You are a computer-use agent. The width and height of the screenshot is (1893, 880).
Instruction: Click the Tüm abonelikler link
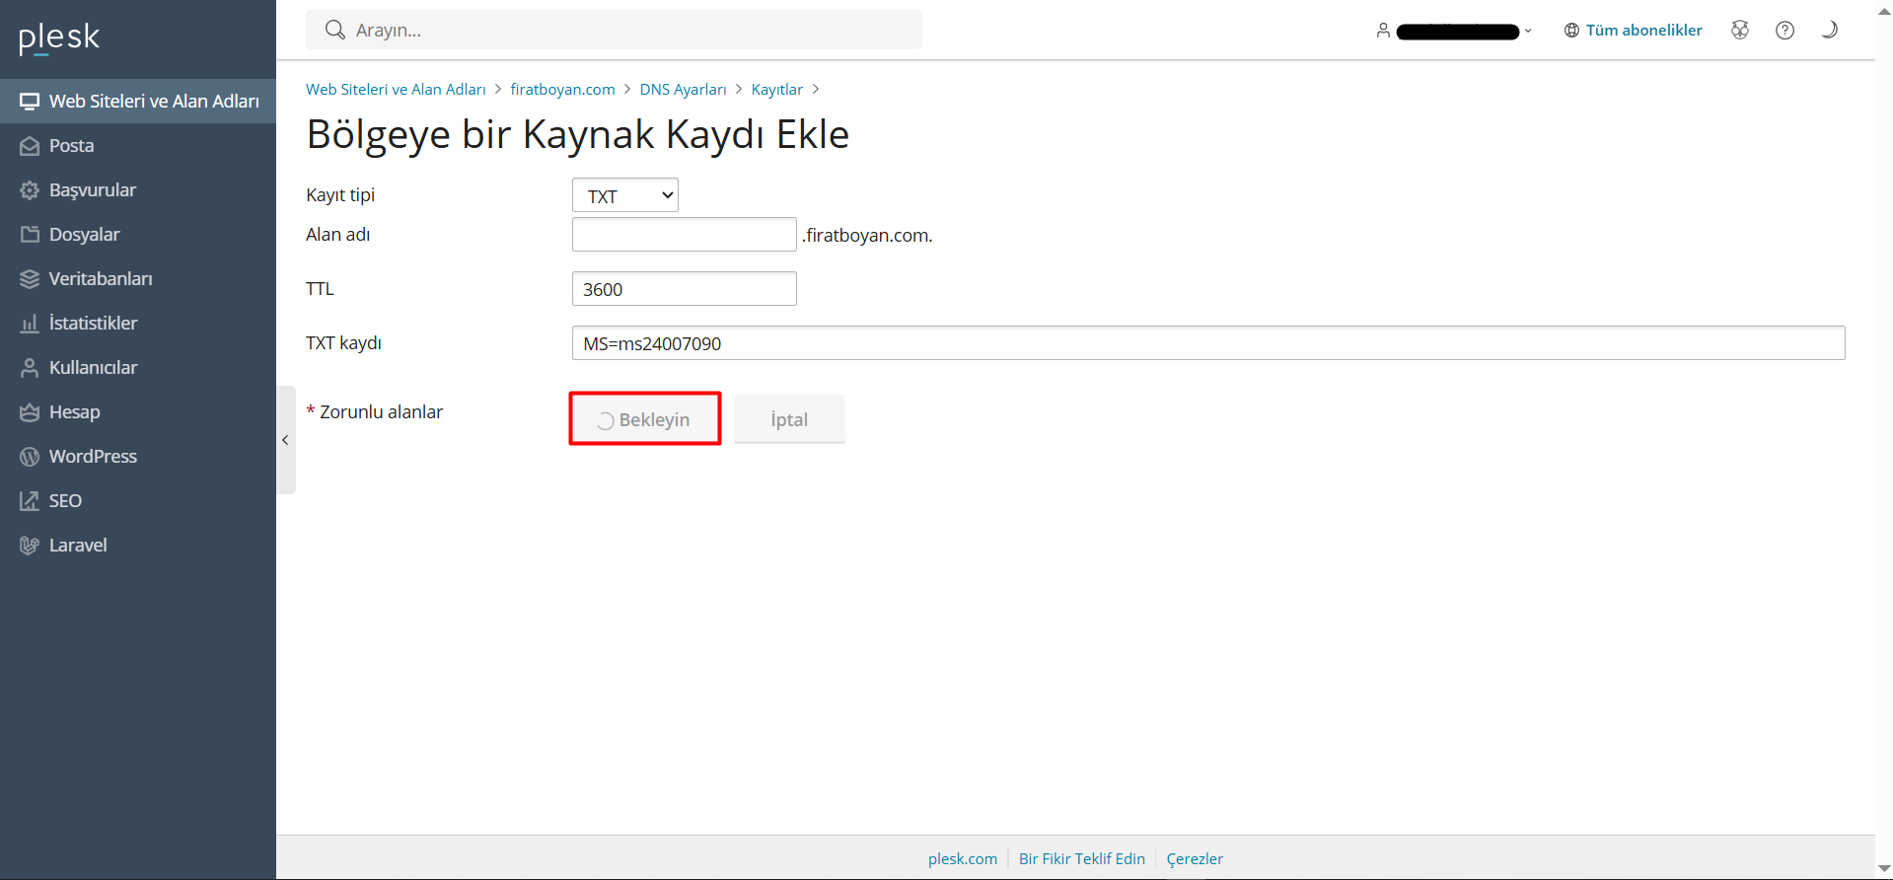tap(1643, 31)
